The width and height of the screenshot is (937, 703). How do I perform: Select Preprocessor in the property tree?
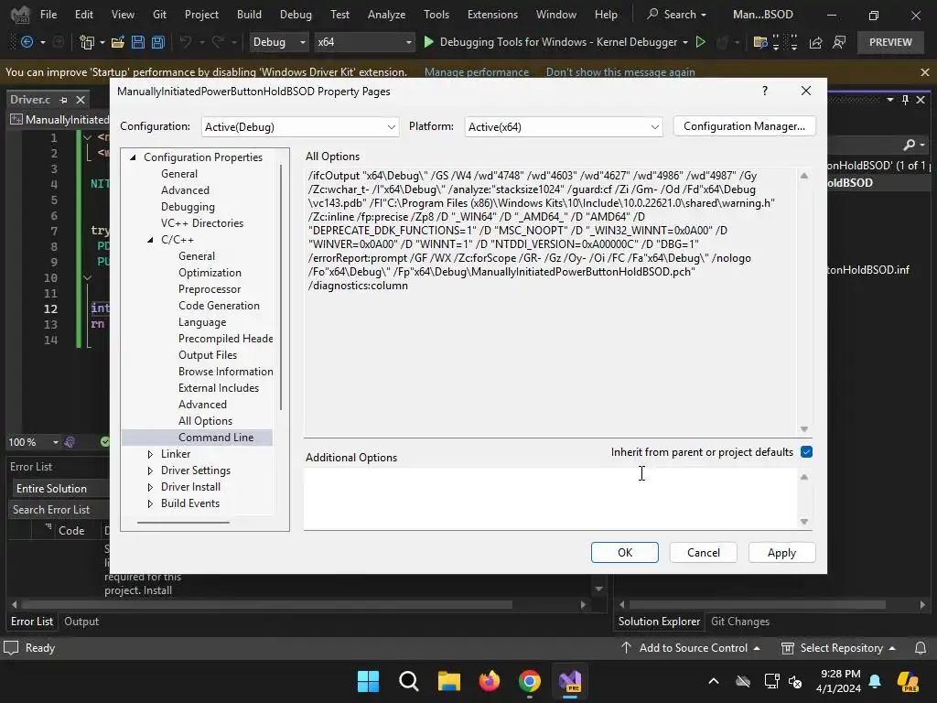pyautogui.click(x=210, y=289)
